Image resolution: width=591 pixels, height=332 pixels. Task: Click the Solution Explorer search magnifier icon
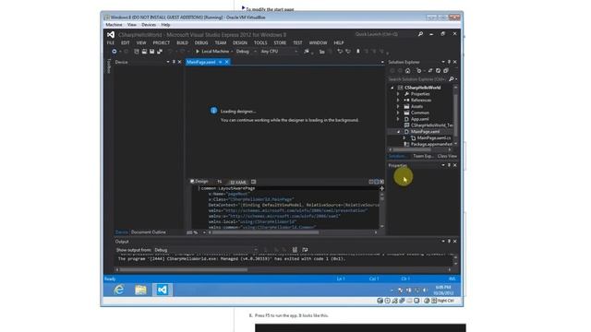point(452,79)
